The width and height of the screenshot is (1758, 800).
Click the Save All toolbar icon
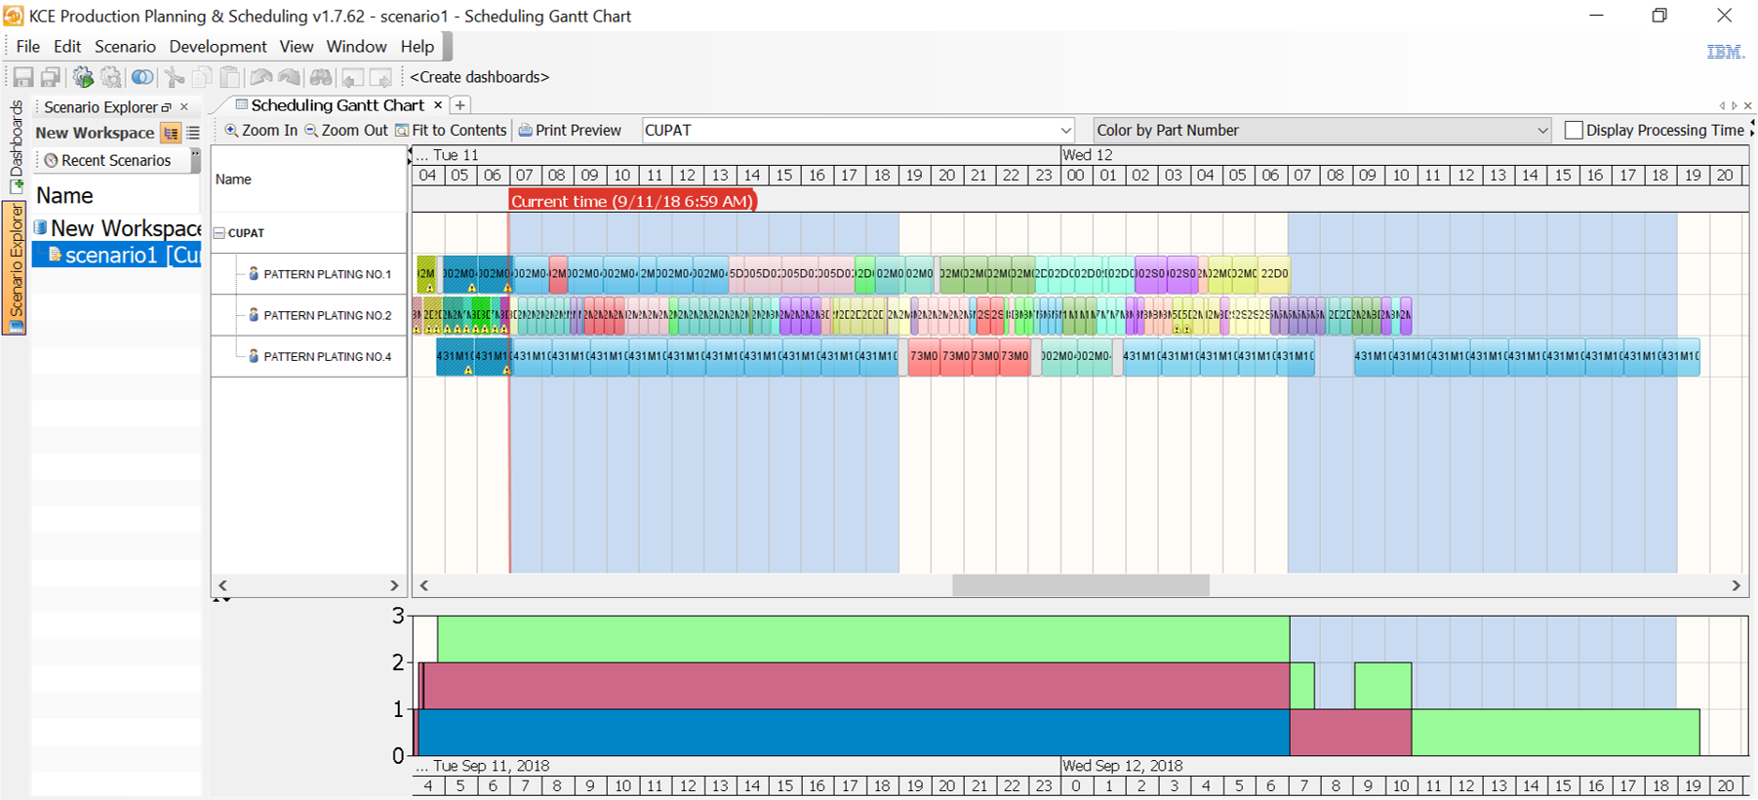point(52,77)
